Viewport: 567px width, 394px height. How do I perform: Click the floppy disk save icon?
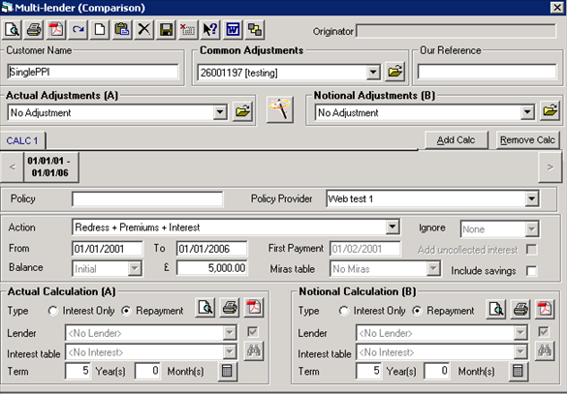pos(166,30)
